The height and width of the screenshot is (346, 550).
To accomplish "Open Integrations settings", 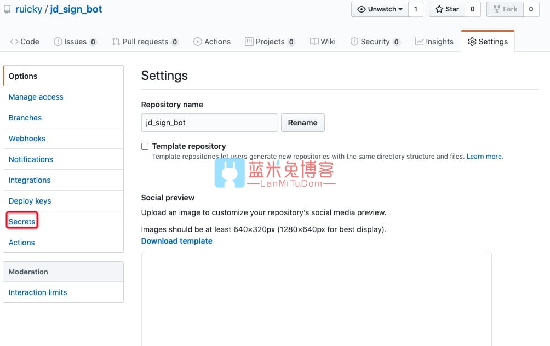I will [x=63, y=180].
